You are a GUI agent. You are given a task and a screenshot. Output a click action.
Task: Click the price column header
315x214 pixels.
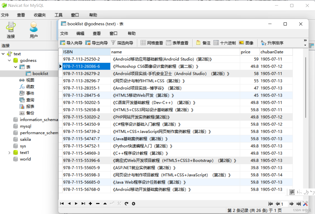(x=250, y=52)
